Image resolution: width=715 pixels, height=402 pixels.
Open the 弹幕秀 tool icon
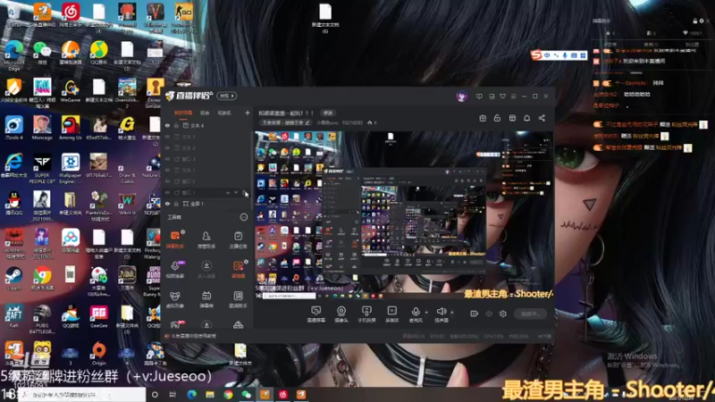pyautogui.click(x=206, y=299)
